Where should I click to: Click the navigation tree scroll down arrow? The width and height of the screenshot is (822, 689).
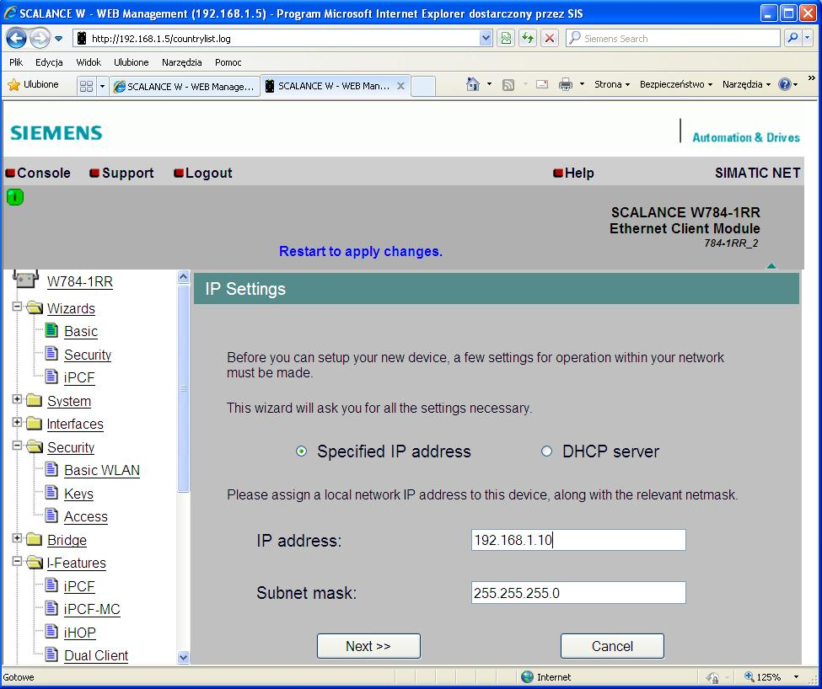coord(184,657)
